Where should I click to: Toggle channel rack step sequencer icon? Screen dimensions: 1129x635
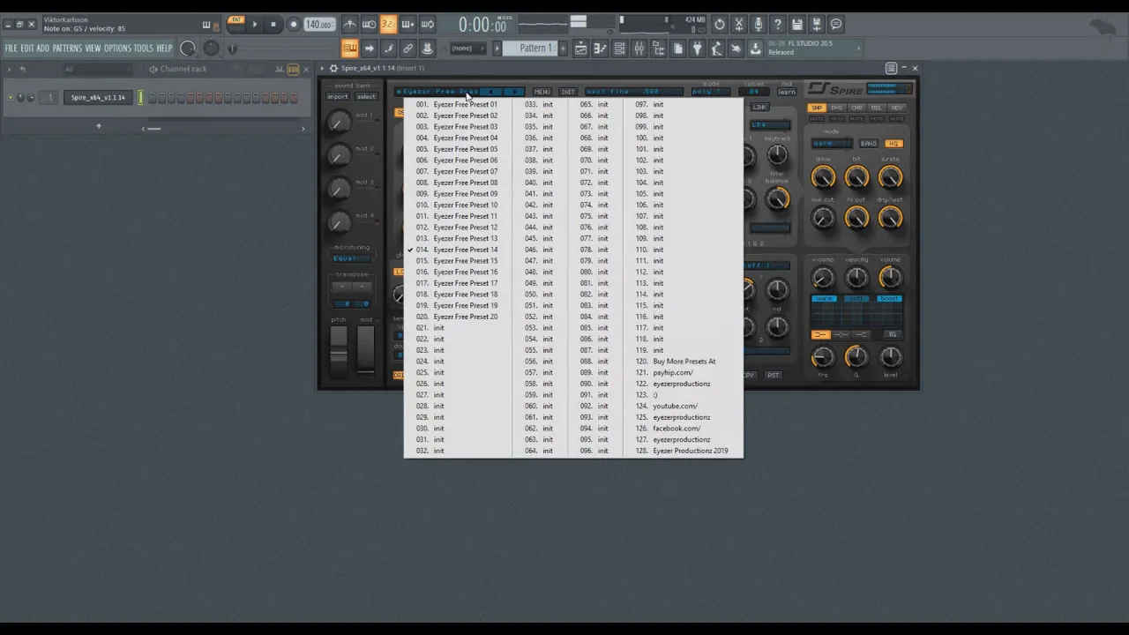293,69
